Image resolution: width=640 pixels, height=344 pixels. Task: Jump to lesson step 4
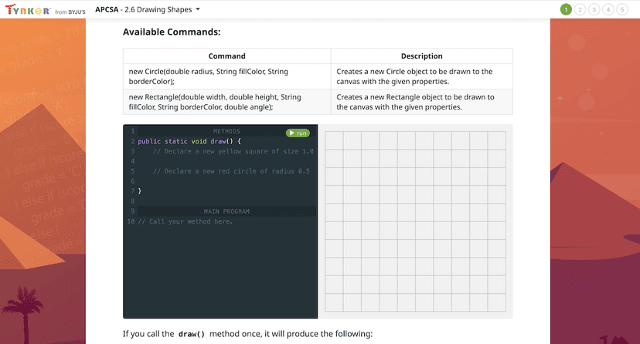coord(608,9)
